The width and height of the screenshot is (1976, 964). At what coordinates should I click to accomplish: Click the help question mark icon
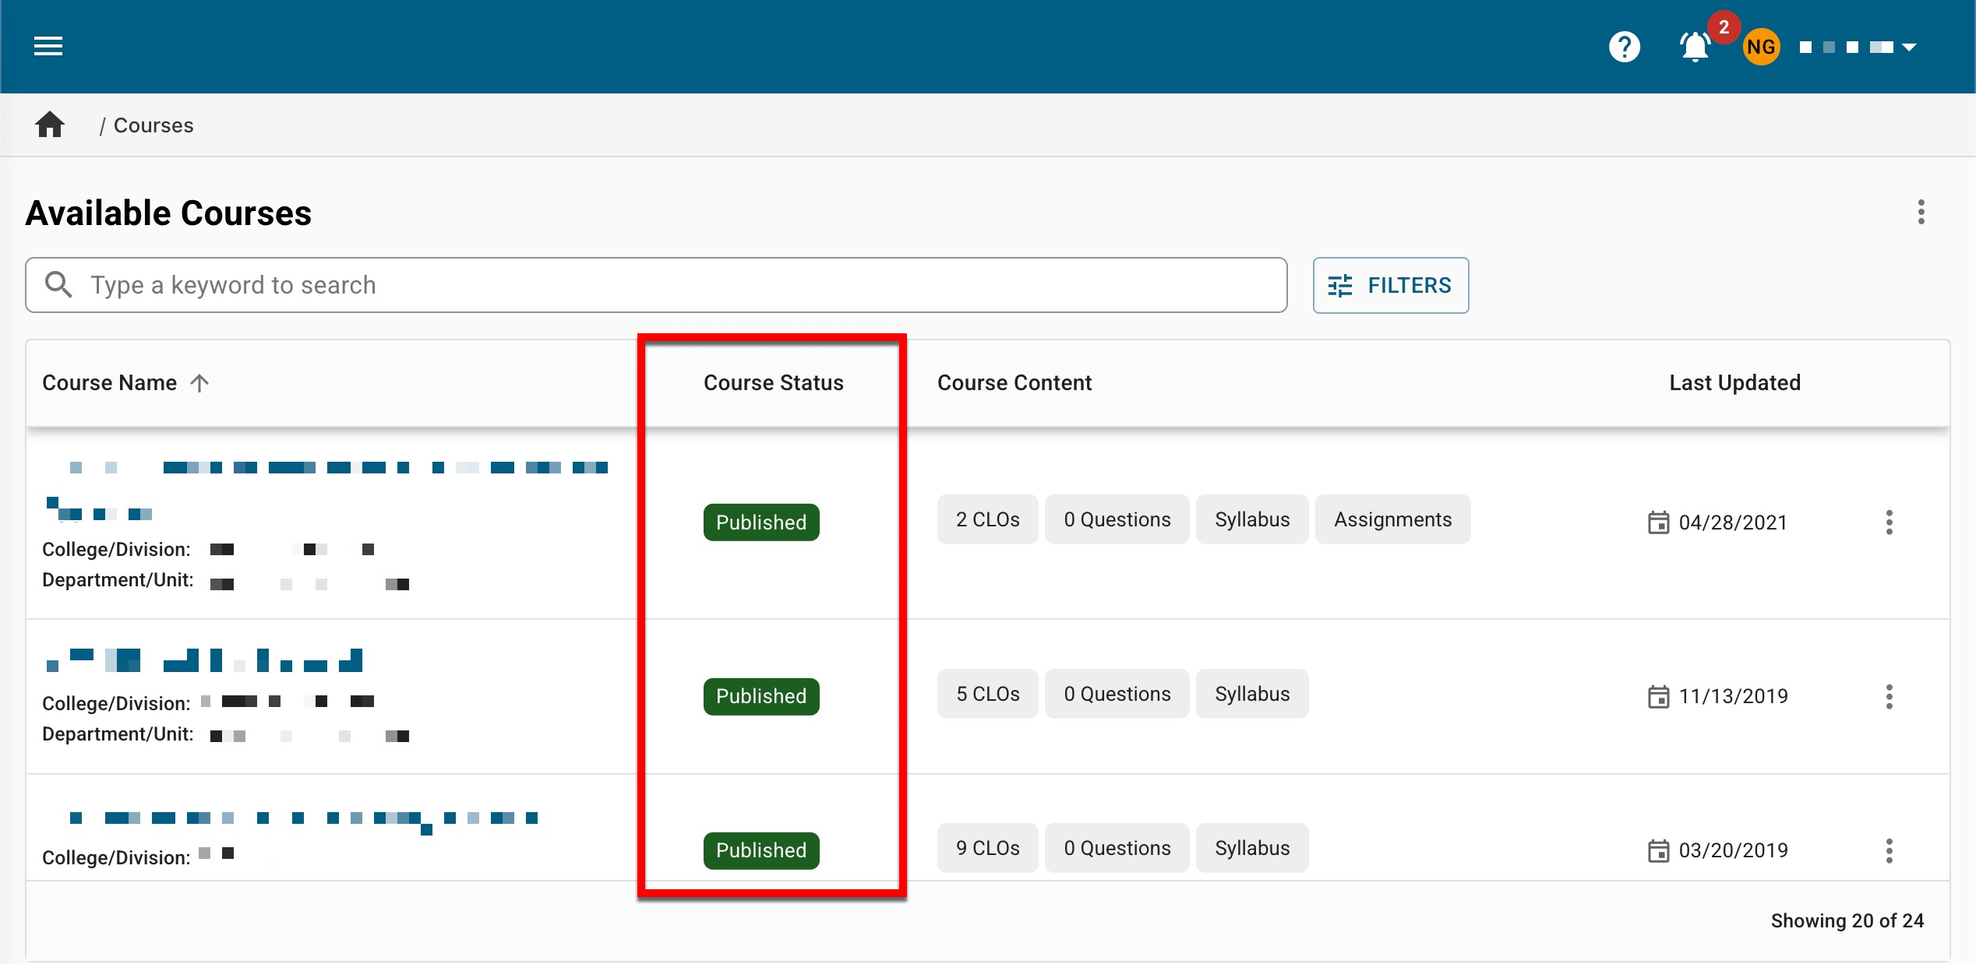tap(1624, 47)
